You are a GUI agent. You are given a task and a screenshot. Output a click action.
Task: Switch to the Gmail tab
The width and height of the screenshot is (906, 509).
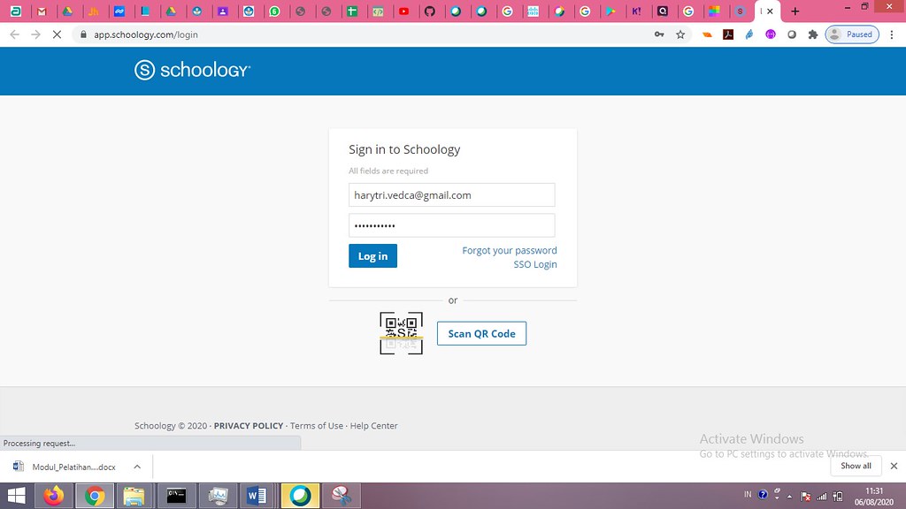pyautogui.click(x=42, y=11)
